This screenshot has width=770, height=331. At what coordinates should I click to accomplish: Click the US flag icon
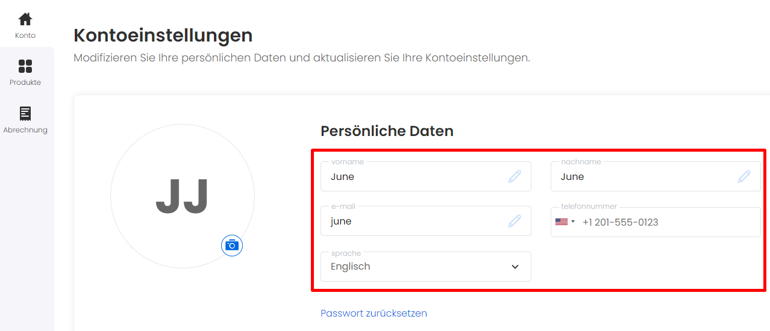[x=562, y=221]
